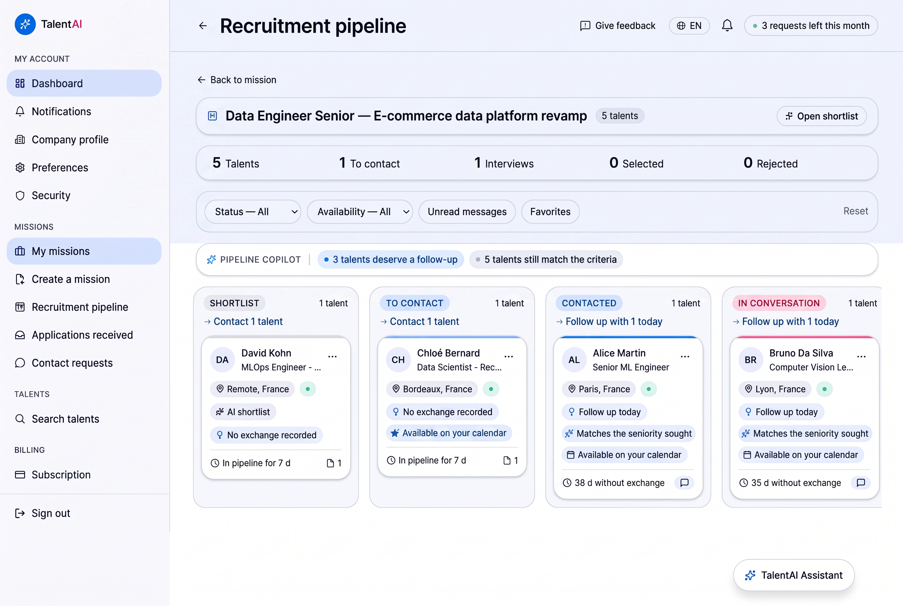The image size is (903, 606).
Task: Open Bruno Da Silva card options menu
Action: [x=861, y=356]
